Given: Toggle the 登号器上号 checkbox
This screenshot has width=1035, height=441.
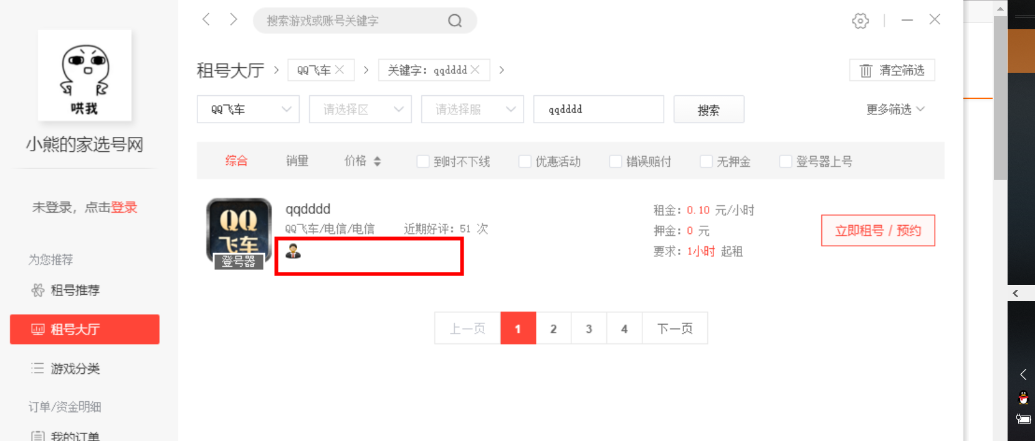Looking at the screenshot, I should (786, 162).
